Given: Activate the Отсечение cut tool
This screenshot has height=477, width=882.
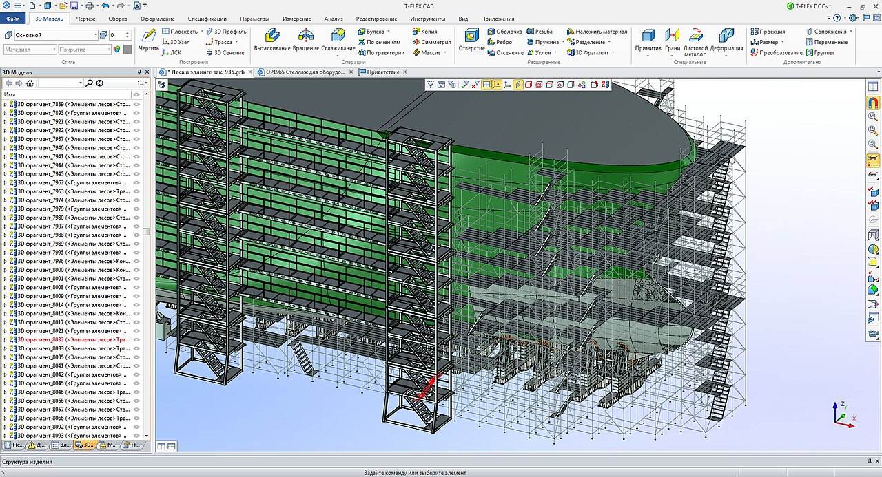Looking at the screenshot, I should (x=505, y=52).
